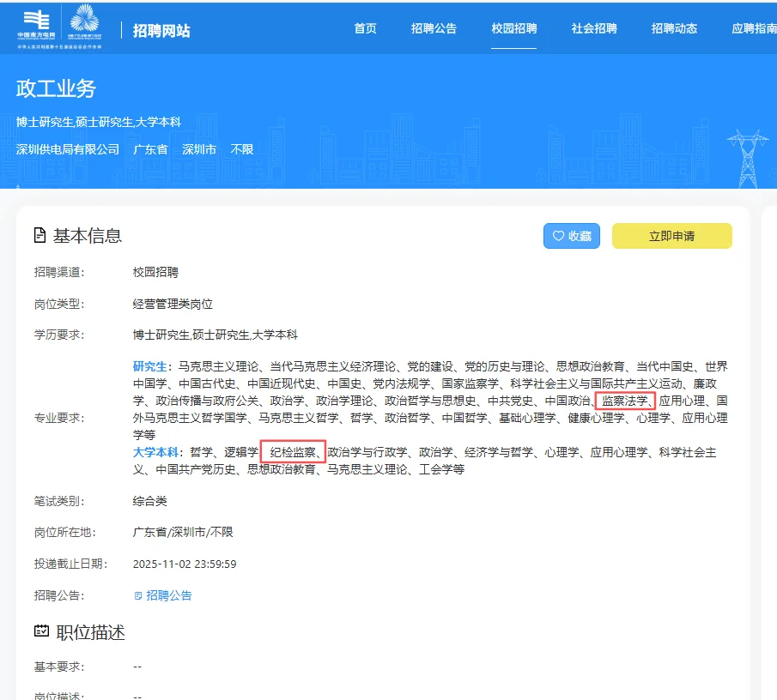
Task: Click the heart icon in the 收藏 button
Action: coord(559,235)
